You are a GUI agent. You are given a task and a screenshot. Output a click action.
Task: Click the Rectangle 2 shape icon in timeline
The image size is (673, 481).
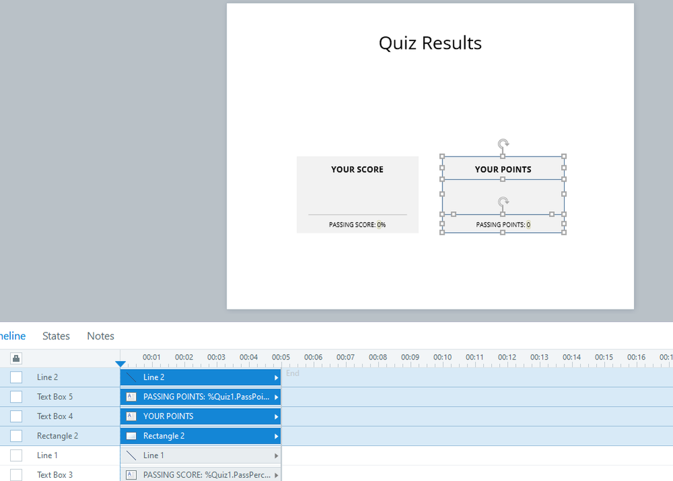click(131, 436)
